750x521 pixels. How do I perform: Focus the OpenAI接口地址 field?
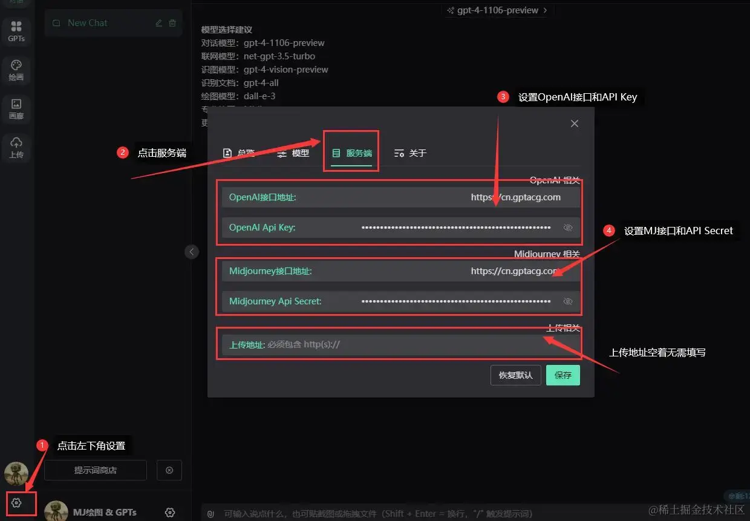[401, 197]
